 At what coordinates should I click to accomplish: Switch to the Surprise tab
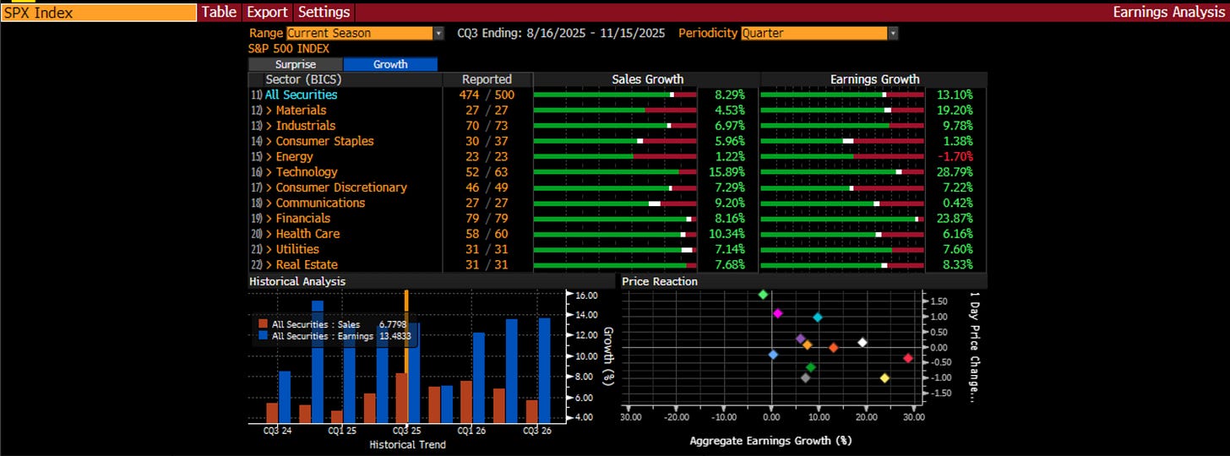(x=296, y=64)
